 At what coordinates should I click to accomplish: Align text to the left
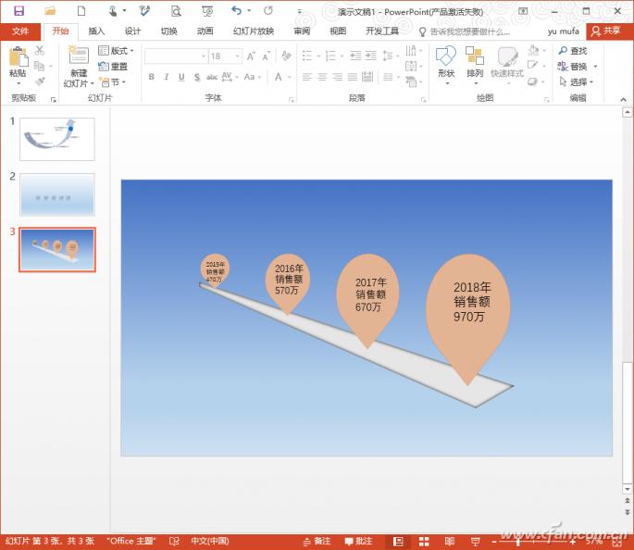[307, 77]
